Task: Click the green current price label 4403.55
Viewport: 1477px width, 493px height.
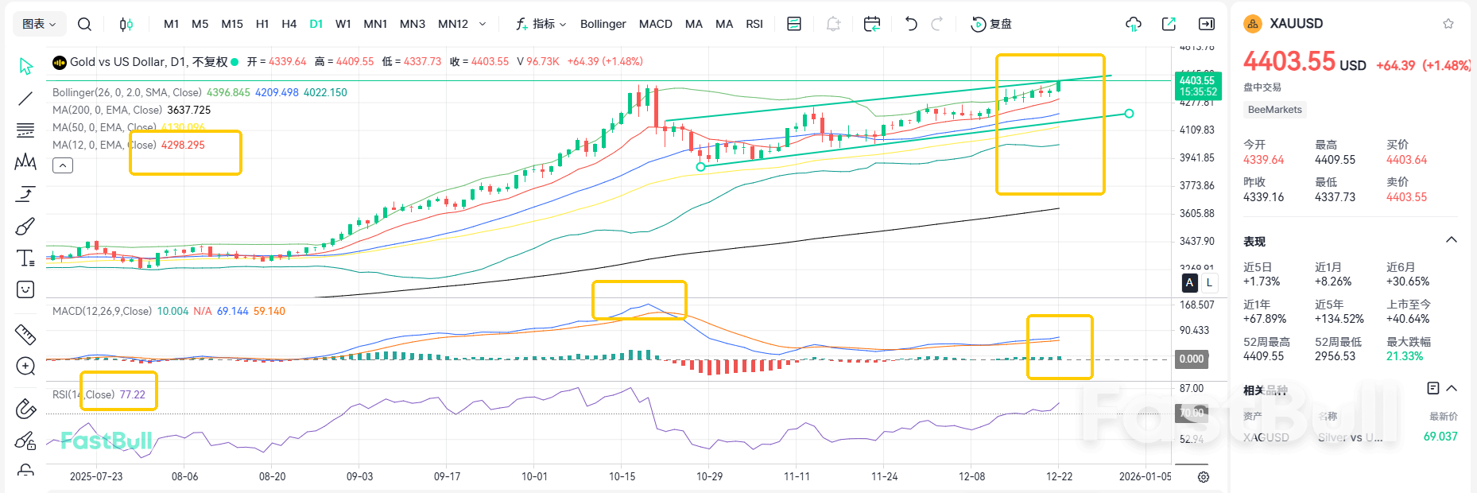Action: click(x=1197, y=86)
